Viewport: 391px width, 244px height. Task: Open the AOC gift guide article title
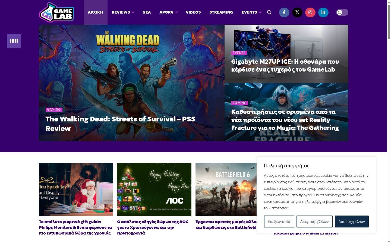click(153, 227)
